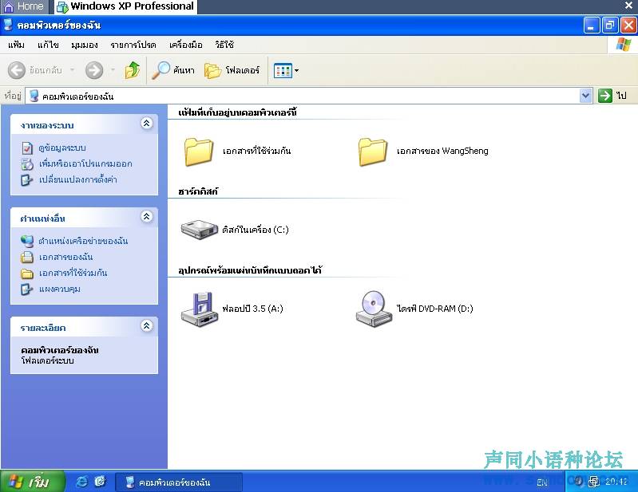This screenshot has height=492, width=638.
Task: Select the DVD-RAM (D:) drive icon
Action: click(x=374, y=309)
